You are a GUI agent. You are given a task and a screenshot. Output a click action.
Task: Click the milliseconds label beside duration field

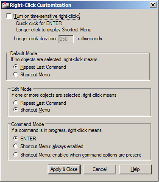[90, 39]
